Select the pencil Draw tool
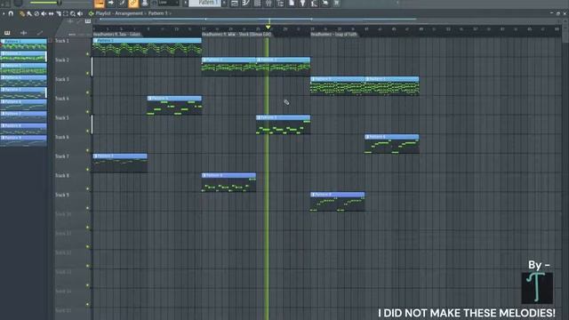569x320 pixels. point(22,13)
